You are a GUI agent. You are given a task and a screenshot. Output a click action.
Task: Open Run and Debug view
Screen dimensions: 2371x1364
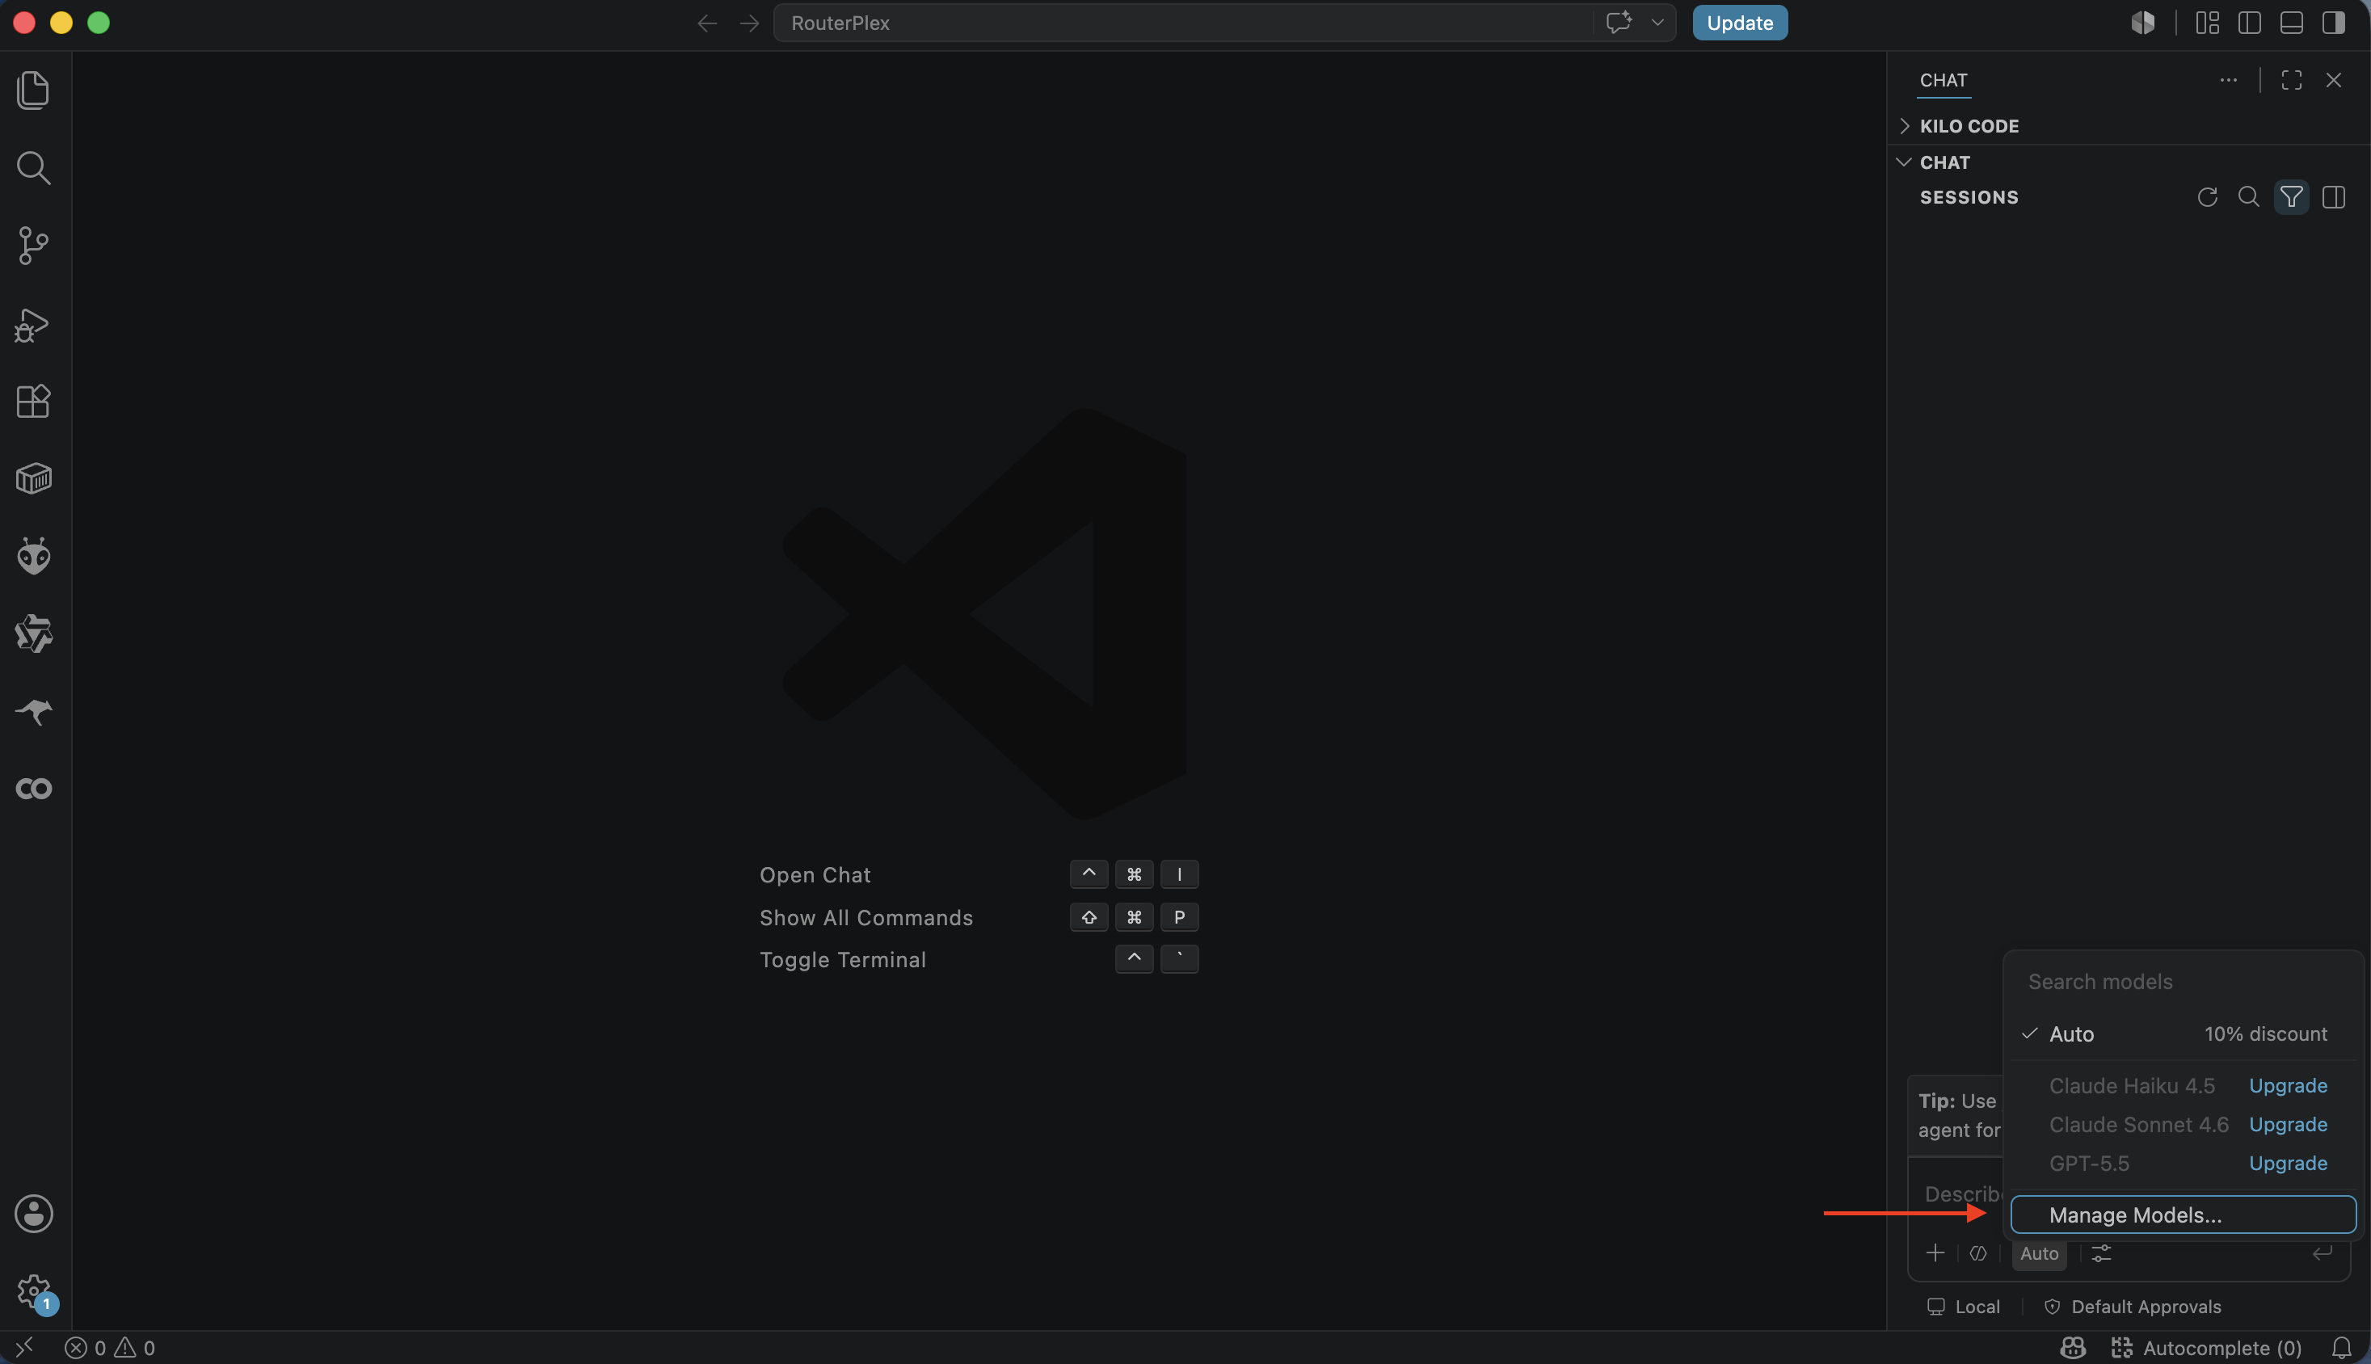click(x=34, y=324)
